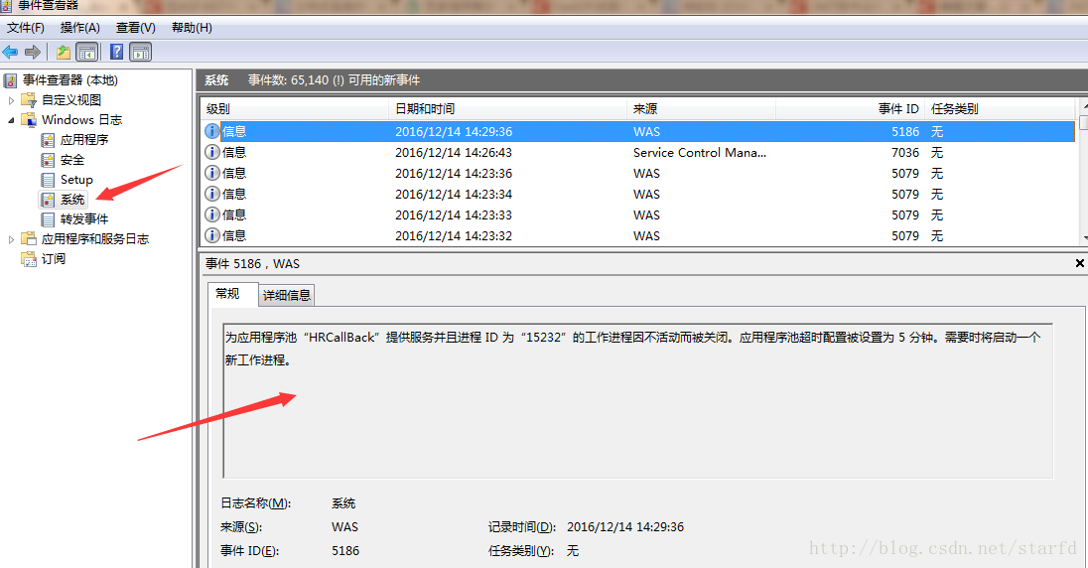Click the info icon of the 14:29:36 event
The width and height of the screenshot is (1088, 568).
tap(212, 131)
